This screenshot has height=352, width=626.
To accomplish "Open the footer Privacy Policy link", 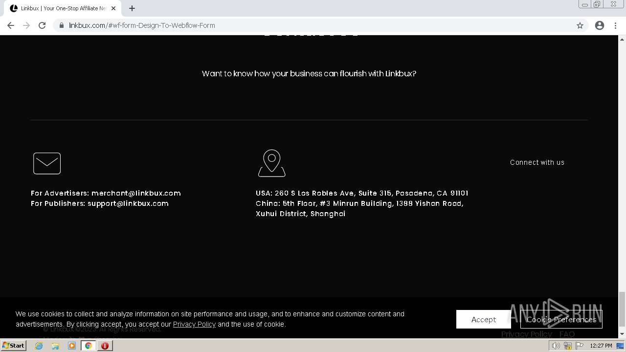I will click(527, 334).
